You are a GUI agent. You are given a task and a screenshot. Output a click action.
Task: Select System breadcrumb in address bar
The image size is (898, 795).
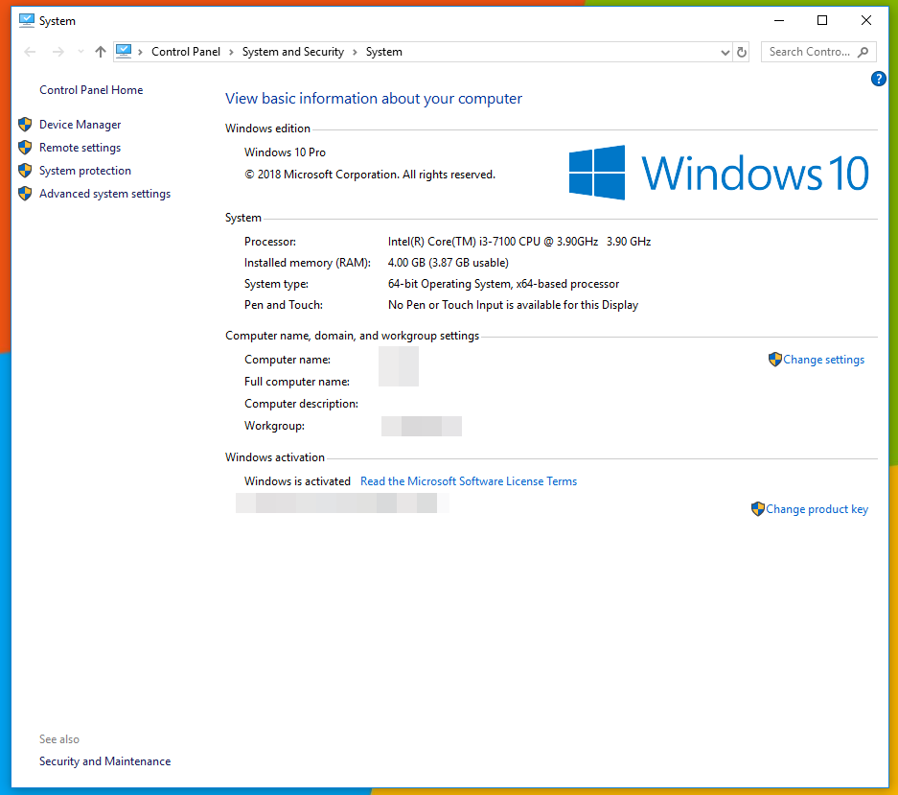pos(383,52)
